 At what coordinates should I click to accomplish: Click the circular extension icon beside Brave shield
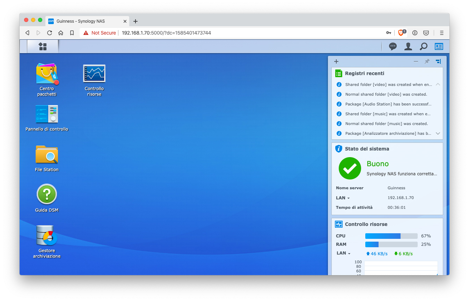(x=415, y=33)
